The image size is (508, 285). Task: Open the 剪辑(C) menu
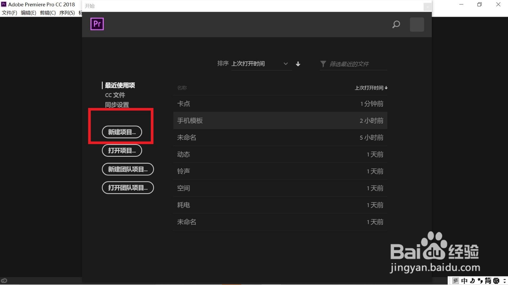click(48, 13)
